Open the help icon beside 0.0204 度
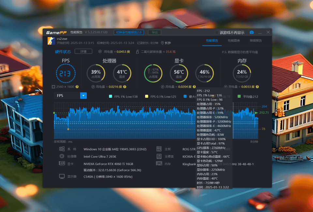The image size is (313, 212). (194, 87)
